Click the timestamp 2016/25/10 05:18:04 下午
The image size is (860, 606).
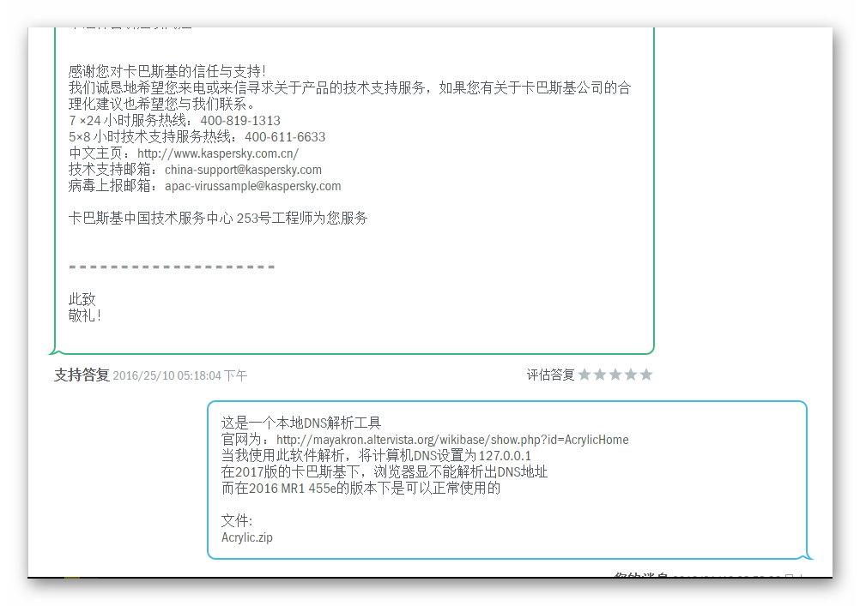[180, 376]
